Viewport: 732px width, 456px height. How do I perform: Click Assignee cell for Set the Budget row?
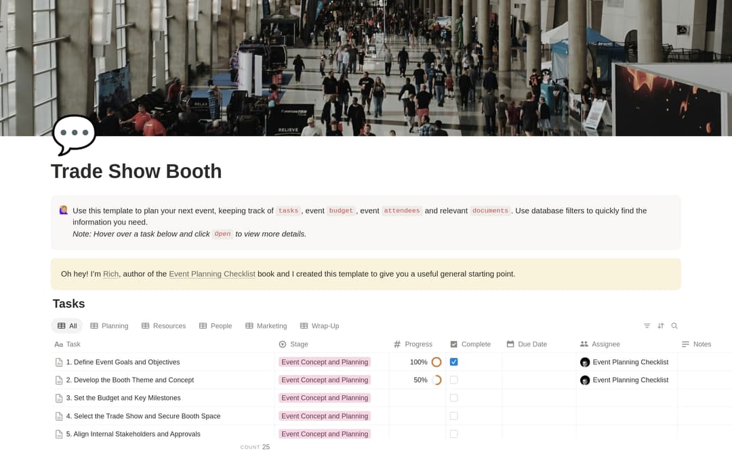click(x=626, y=398)
